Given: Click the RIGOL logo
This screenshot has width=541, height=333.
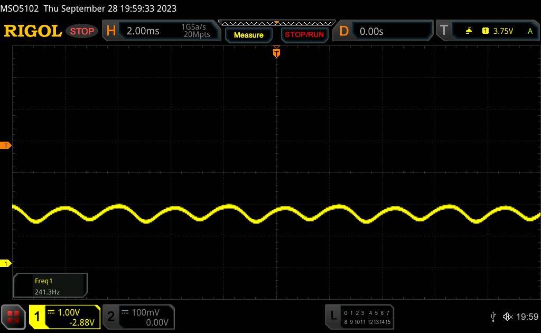Looking at the screenshot, I should point(33,31).
